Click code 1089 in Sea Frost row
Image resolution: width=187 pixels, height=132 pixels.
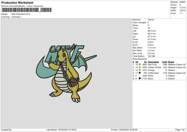(x=165, y=64)
